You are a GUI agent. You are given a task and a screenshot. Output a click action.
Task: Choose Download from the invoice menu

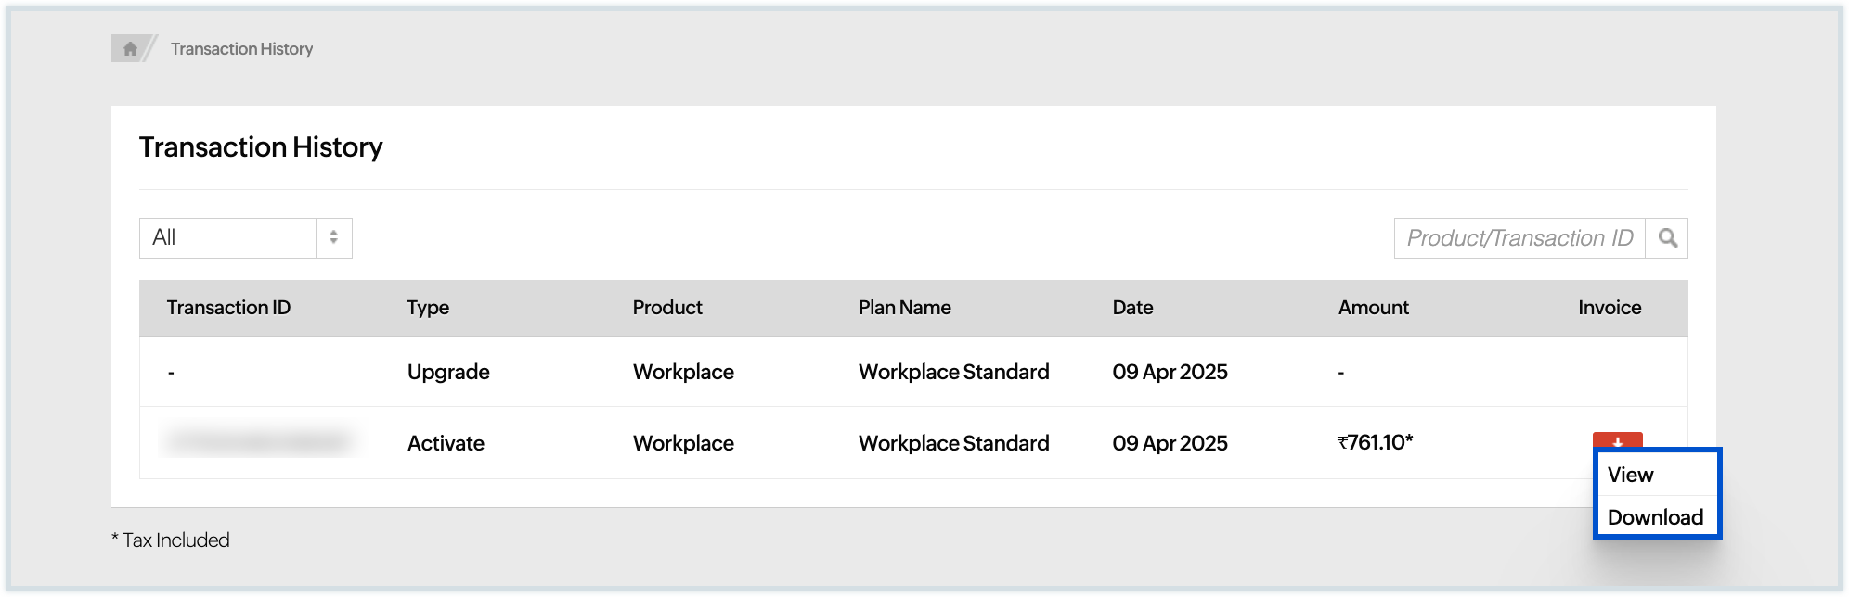coord(1655,517)
